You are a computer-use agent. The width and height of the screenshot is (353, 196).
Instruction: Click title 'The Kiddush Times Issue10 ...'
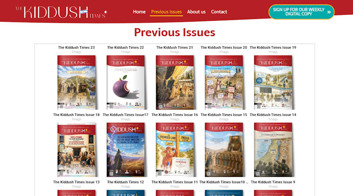(224, 182)
